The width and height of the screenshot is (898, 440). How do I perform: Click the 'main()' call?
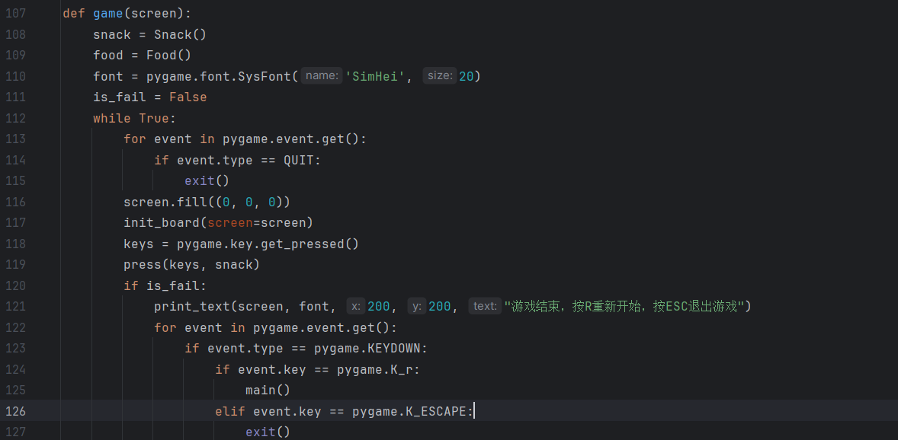(x=268, y=391)
